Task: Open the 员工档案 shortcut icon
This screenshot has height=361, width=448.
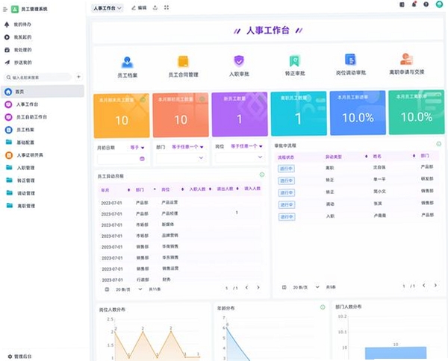Action: tap(127, 63)
